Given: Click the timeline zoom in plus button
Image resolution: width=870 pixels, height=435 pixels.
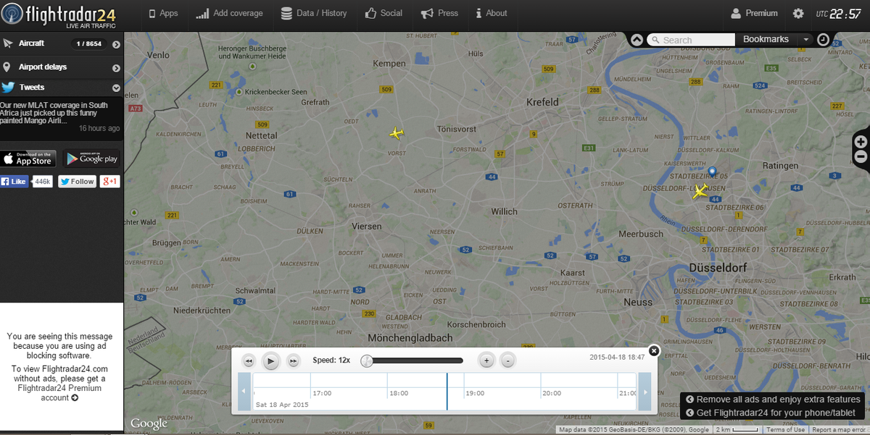Looking at the screenshot, I should click(486, 360).
